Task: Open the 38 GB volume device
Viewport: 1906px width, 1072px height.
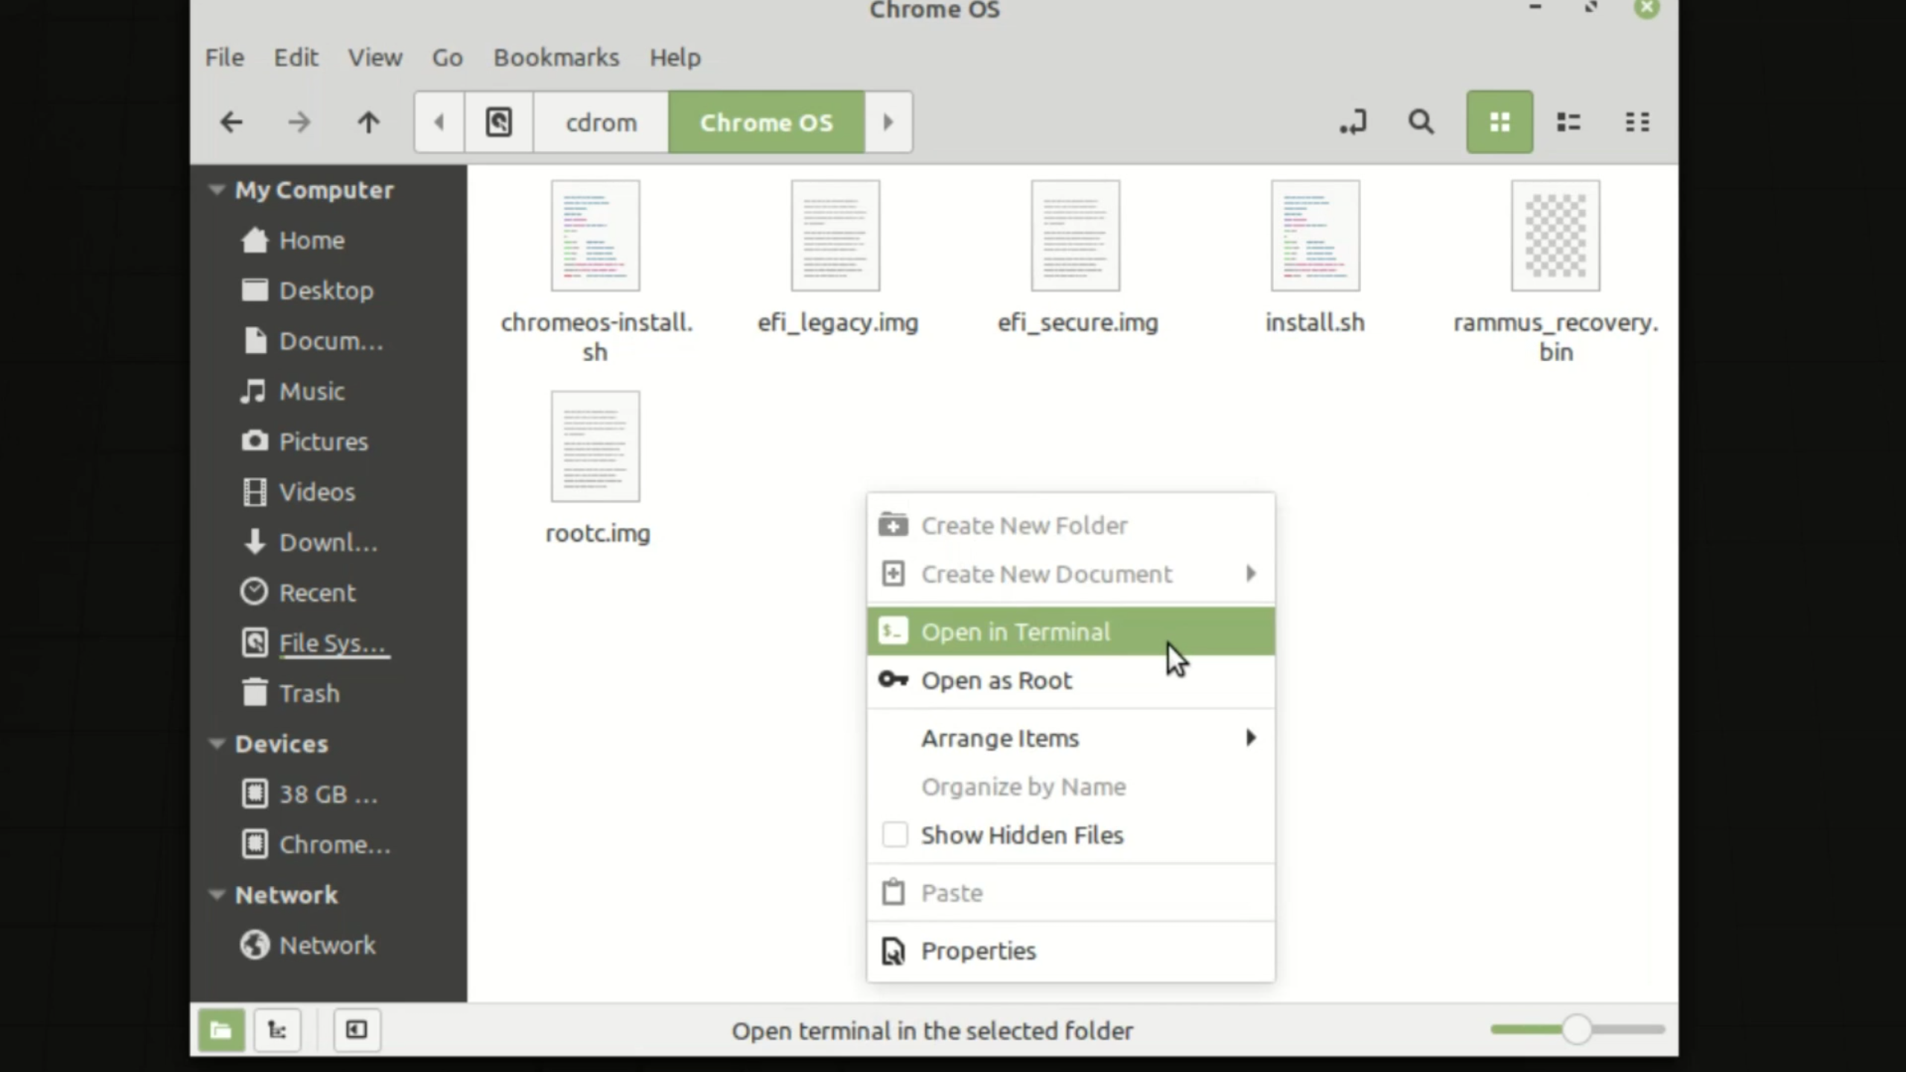Action: click(328, 794)
